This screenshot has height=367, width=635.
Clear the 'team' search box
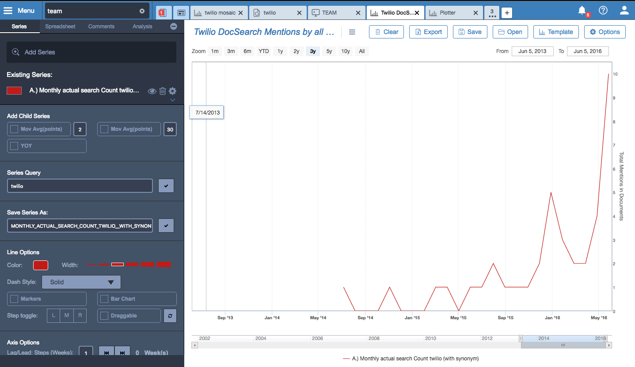(142, 11)
